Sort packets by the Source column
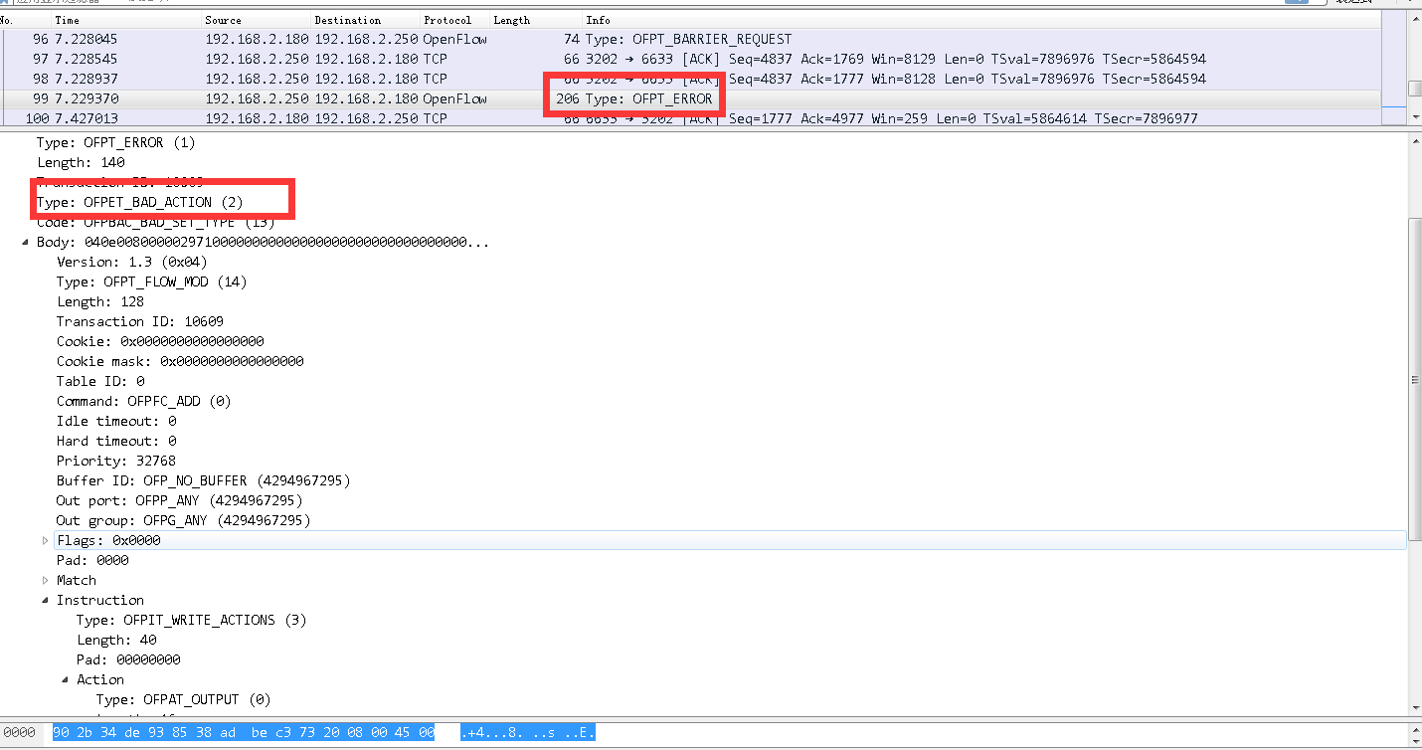The image size is (1422, 750). pyautogui.click(x=255, y=20)
